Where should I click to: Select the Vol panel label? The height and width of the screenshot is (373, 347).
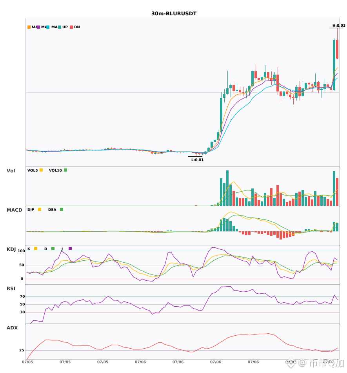(x=11, y=171)
